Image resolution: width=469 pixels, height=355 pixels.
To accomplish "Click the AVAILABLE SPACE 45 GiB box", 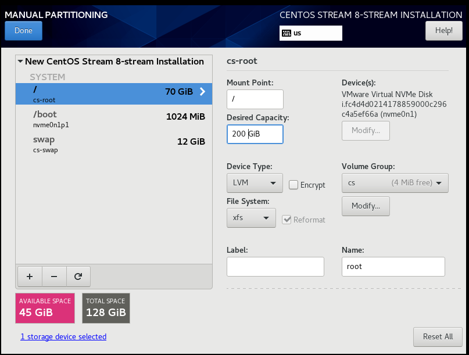I will pos(45,308).
